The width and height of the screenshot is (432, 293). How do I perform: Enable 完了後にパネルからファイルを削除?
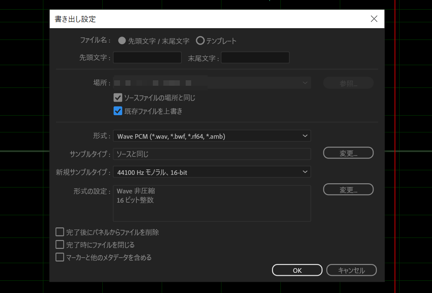pyautogui.click(x=59, y=232)
